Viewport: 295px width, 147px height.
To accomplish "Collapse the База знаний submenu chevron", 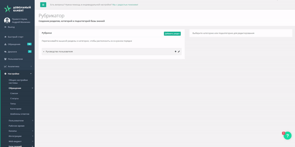I will [32, 146].
